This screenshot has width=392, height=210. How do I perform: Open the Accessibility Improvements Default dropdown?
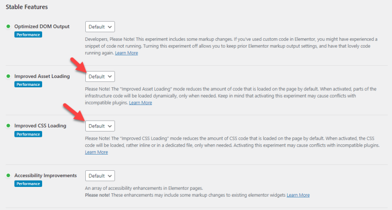[x=100, y=176]
